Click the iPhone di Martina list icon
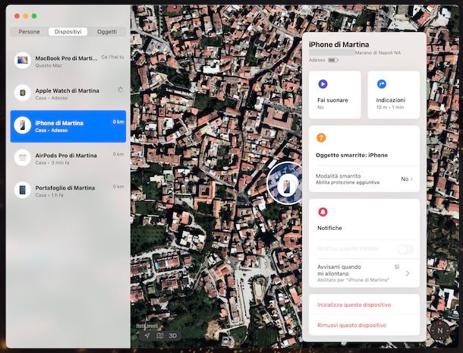463x353 pixels. click(23, 125)
